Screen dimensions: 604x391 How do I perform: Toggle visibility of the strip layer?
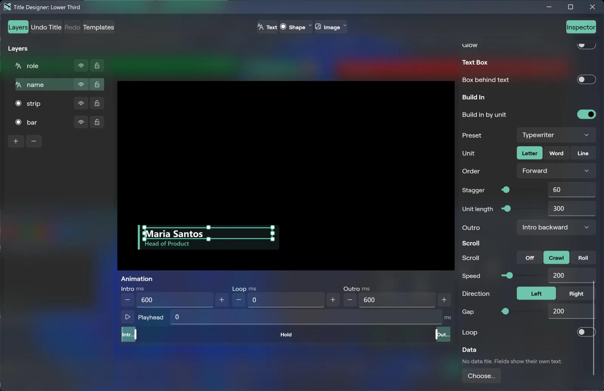click(x=81, y=103)
